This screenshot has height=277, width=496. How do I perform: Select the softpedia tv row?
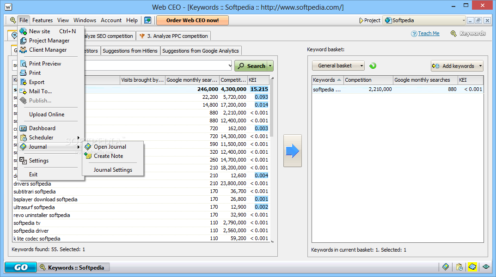(141, 223)
